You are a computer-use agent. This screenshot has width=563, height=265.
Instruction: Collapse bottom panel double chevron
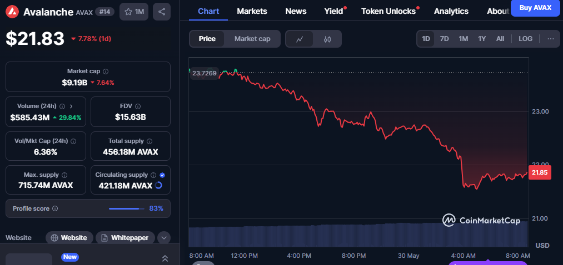click(165, 258)
